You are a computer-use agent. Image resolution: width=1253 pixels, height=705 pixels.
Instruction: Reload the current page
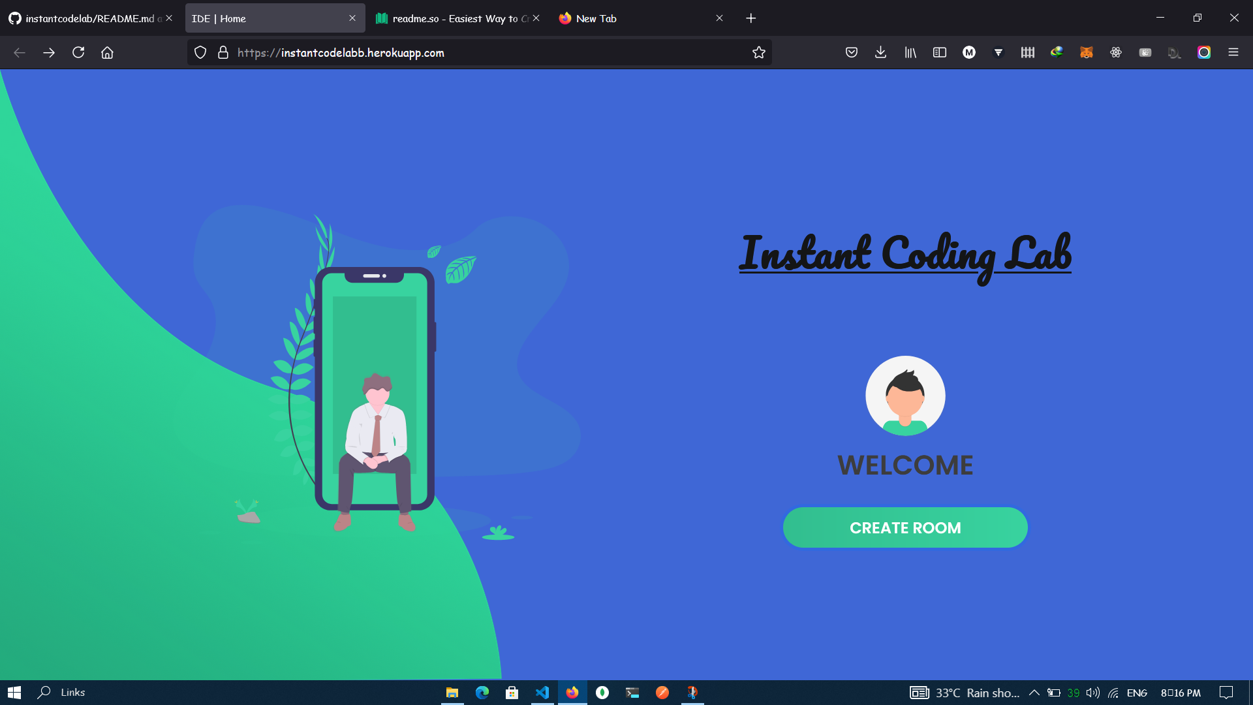tap(78, 53)
